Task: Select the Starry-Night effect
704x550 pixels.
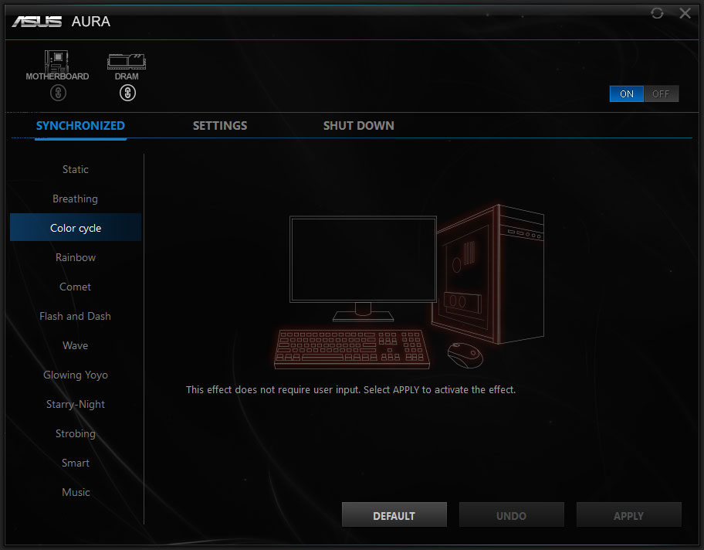Action: click(76, 404)
